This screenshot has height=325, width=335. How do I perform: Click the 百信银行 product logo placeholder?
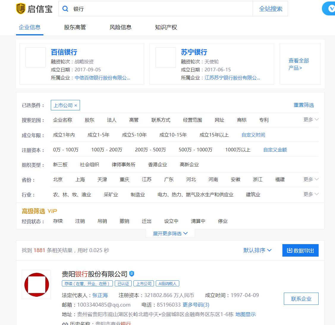pos(36,57)
